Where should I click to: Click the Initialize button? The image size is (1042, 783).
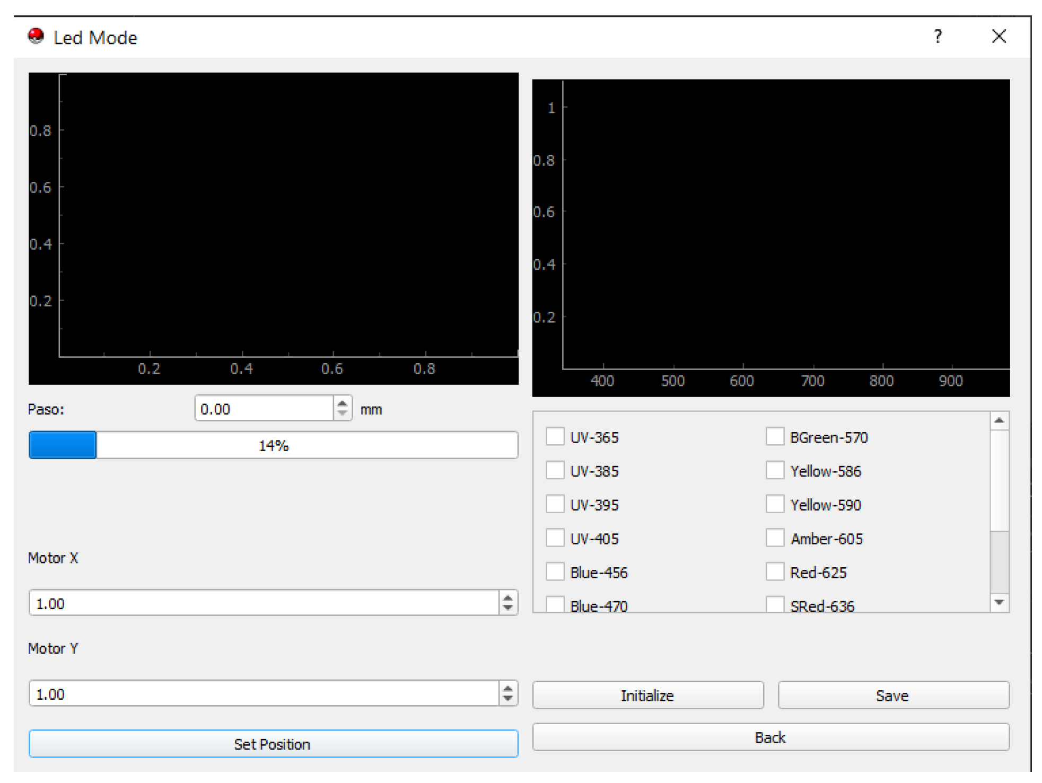(647, 695)
